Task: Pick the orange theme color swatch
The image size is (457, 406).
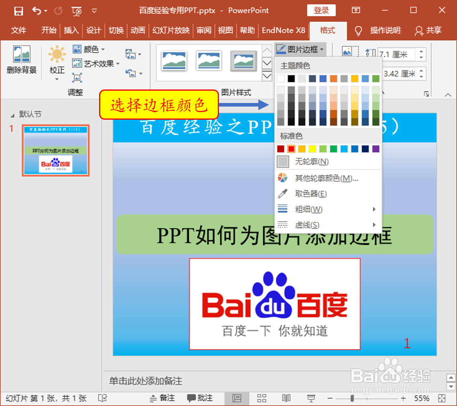Action: click(334, 78)
